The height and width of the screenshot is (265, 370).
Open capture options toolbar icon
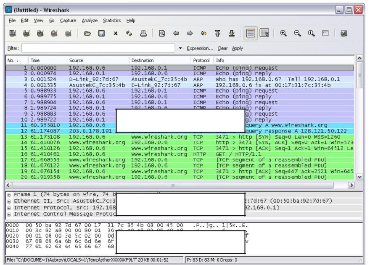(x=26, y=33)
